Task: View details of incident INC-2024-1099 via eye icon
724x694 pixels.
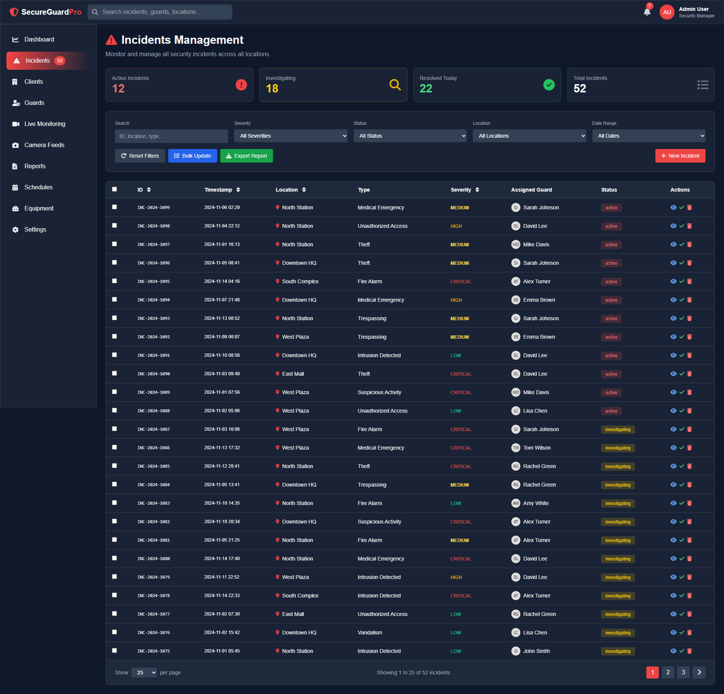Action: tap(673, 207)
